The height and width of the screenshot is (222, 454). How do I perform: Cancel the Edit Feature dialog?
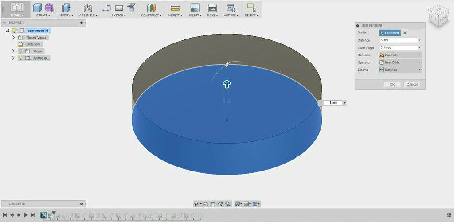pyautogui.click(x=412, y=85)
